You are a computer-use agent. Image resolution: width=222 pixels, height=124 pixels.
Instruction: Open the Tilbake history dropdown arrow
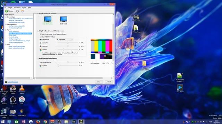15,11
